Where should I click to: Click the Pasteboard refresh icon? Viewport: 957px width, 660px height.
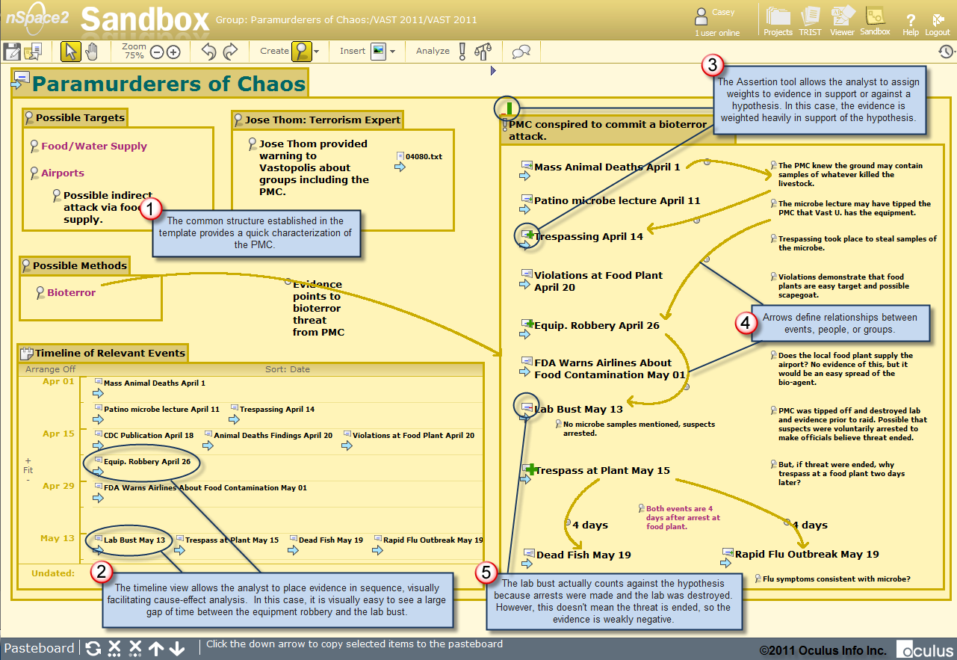click(x=93, y=648)
